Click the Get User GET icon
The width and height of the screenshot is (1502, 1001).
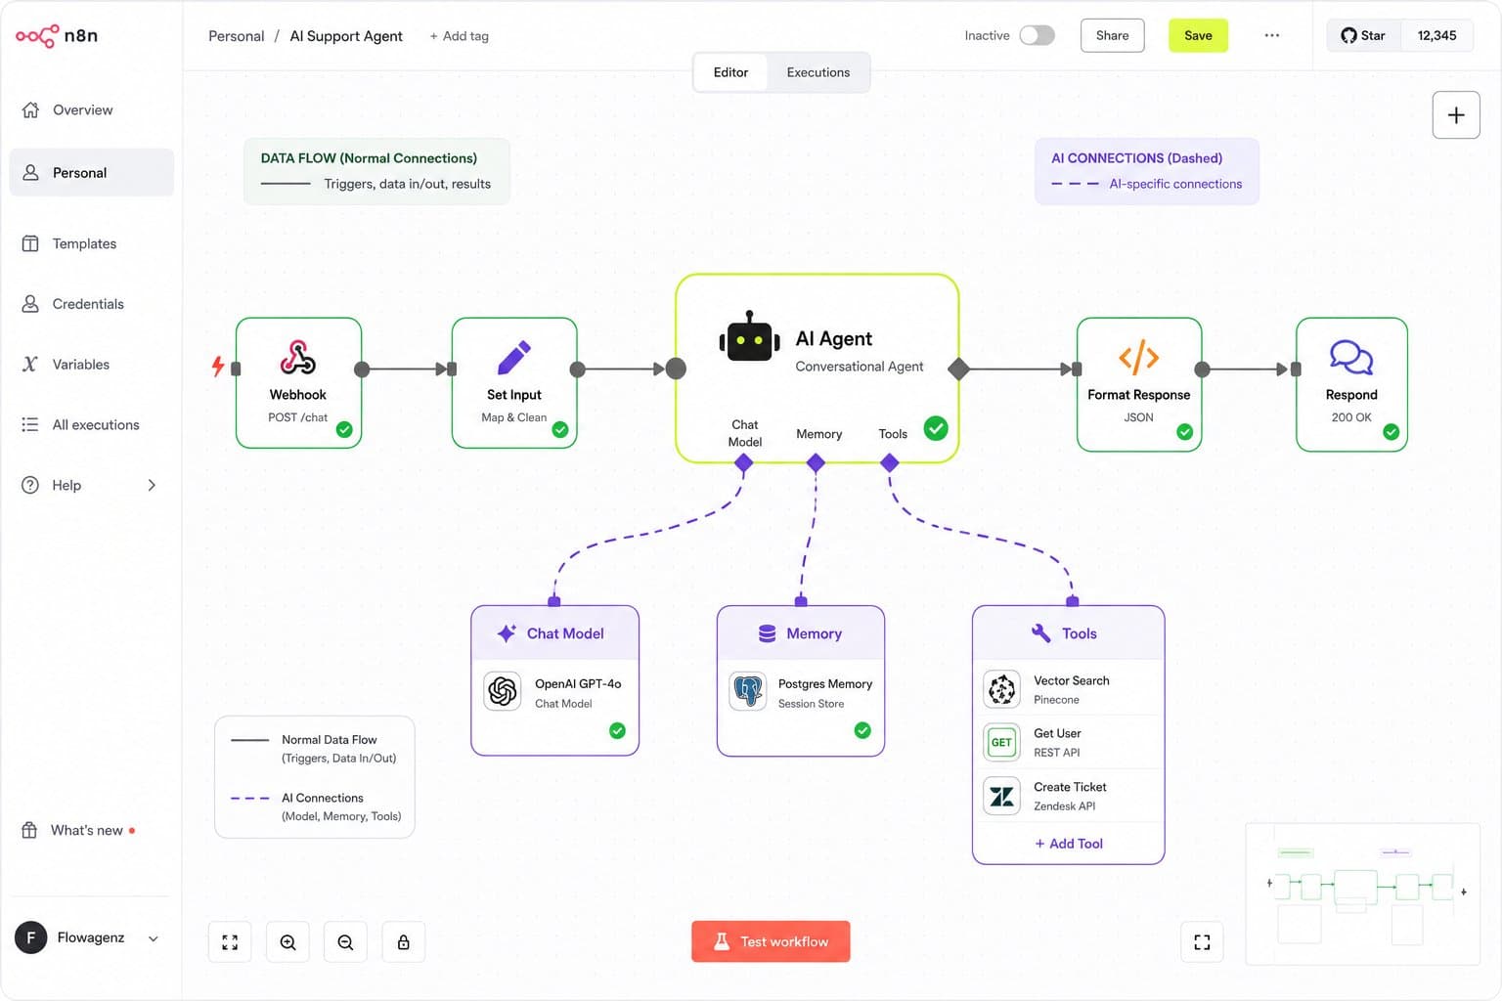[1002, 743]
